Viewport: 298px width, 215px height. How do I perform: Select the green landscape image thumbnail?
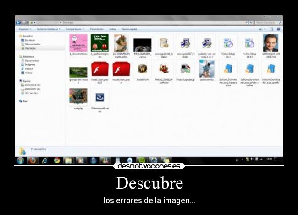[78, 72]
